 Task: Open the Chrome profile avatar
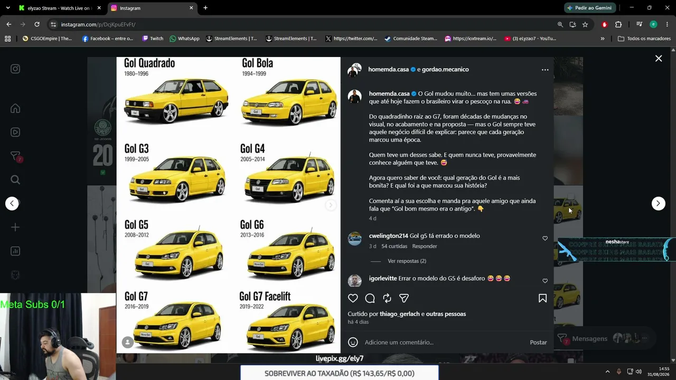tap(653, 24)
